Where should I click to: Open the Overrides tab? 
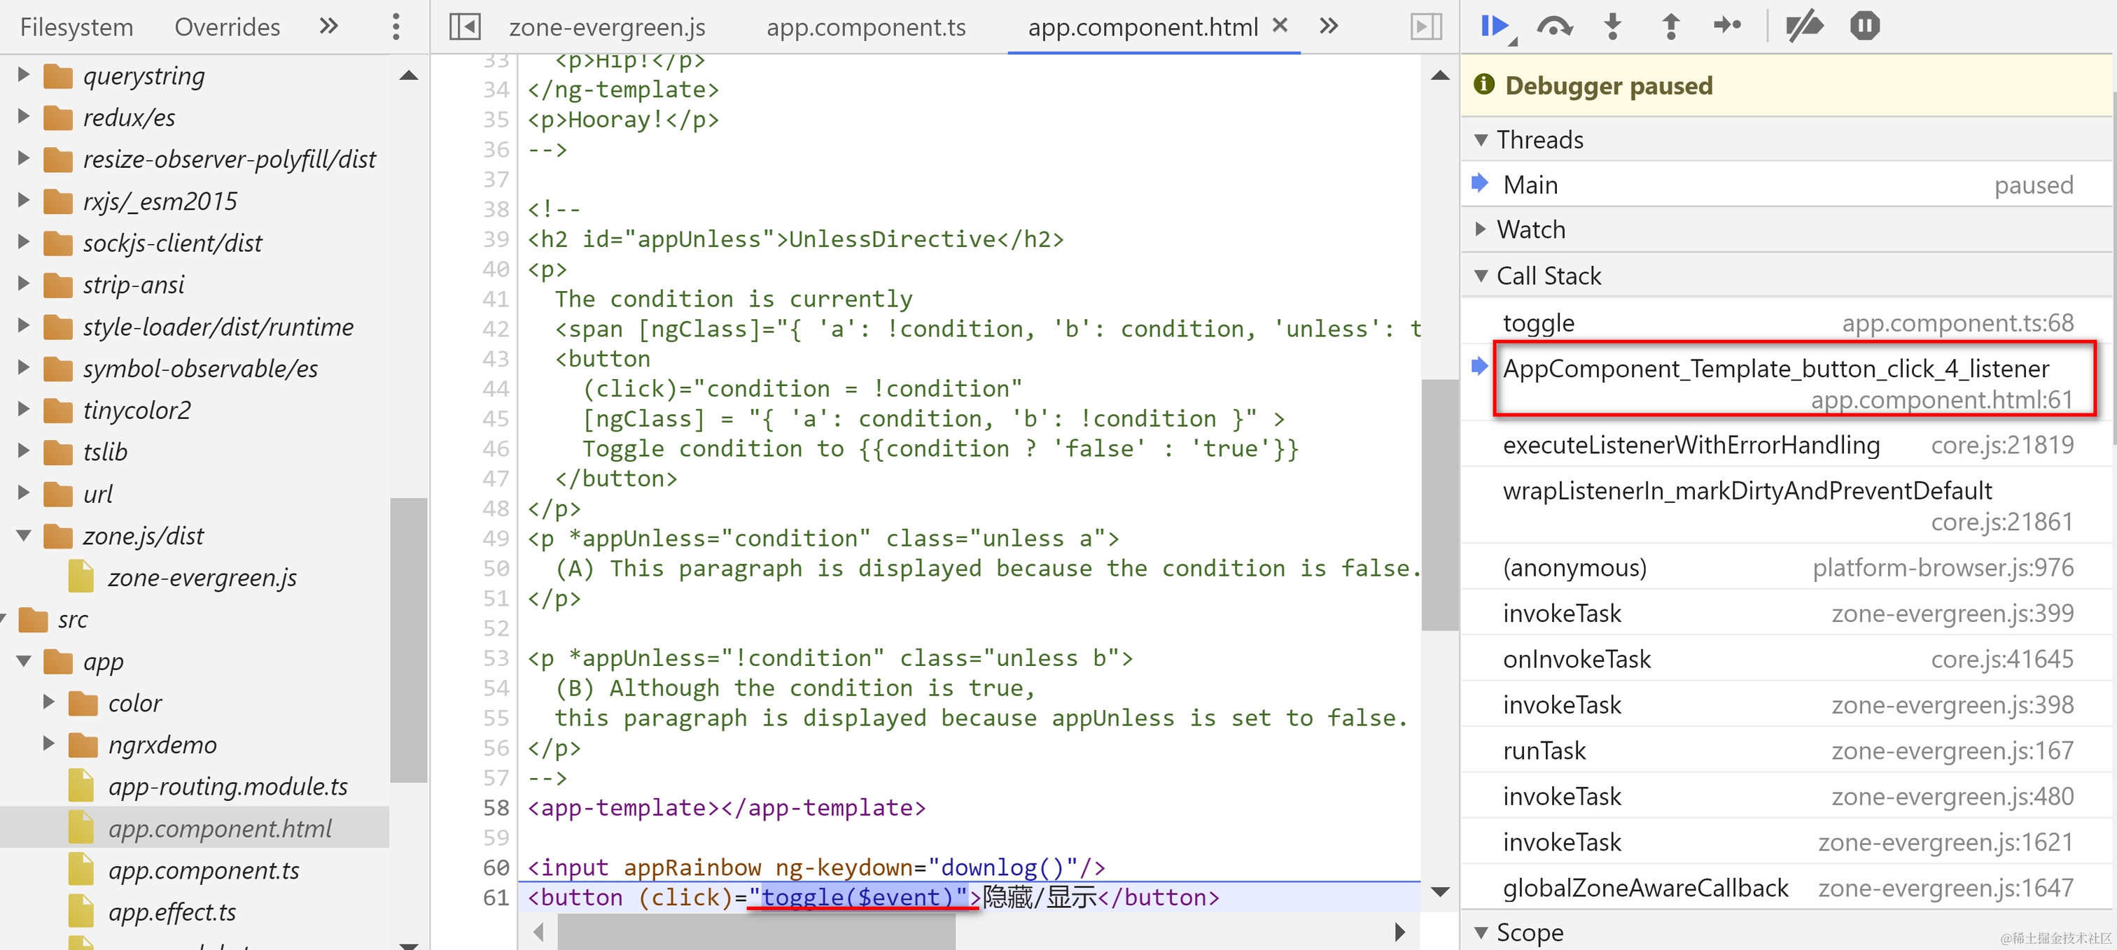point(227,27)
